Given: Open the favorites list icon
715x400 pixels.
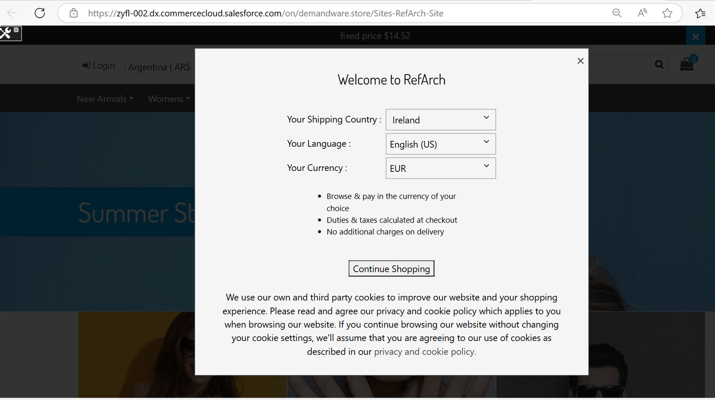Looking at the screenshot, I should (700, 13).
